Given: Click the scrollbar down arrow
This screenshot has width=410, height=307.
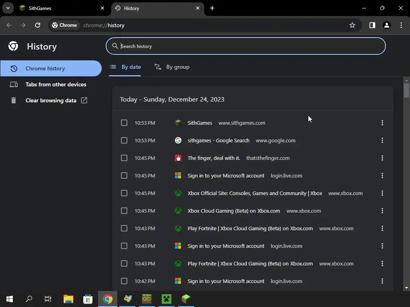Looking at the screenshot, I should click(406, 288).
